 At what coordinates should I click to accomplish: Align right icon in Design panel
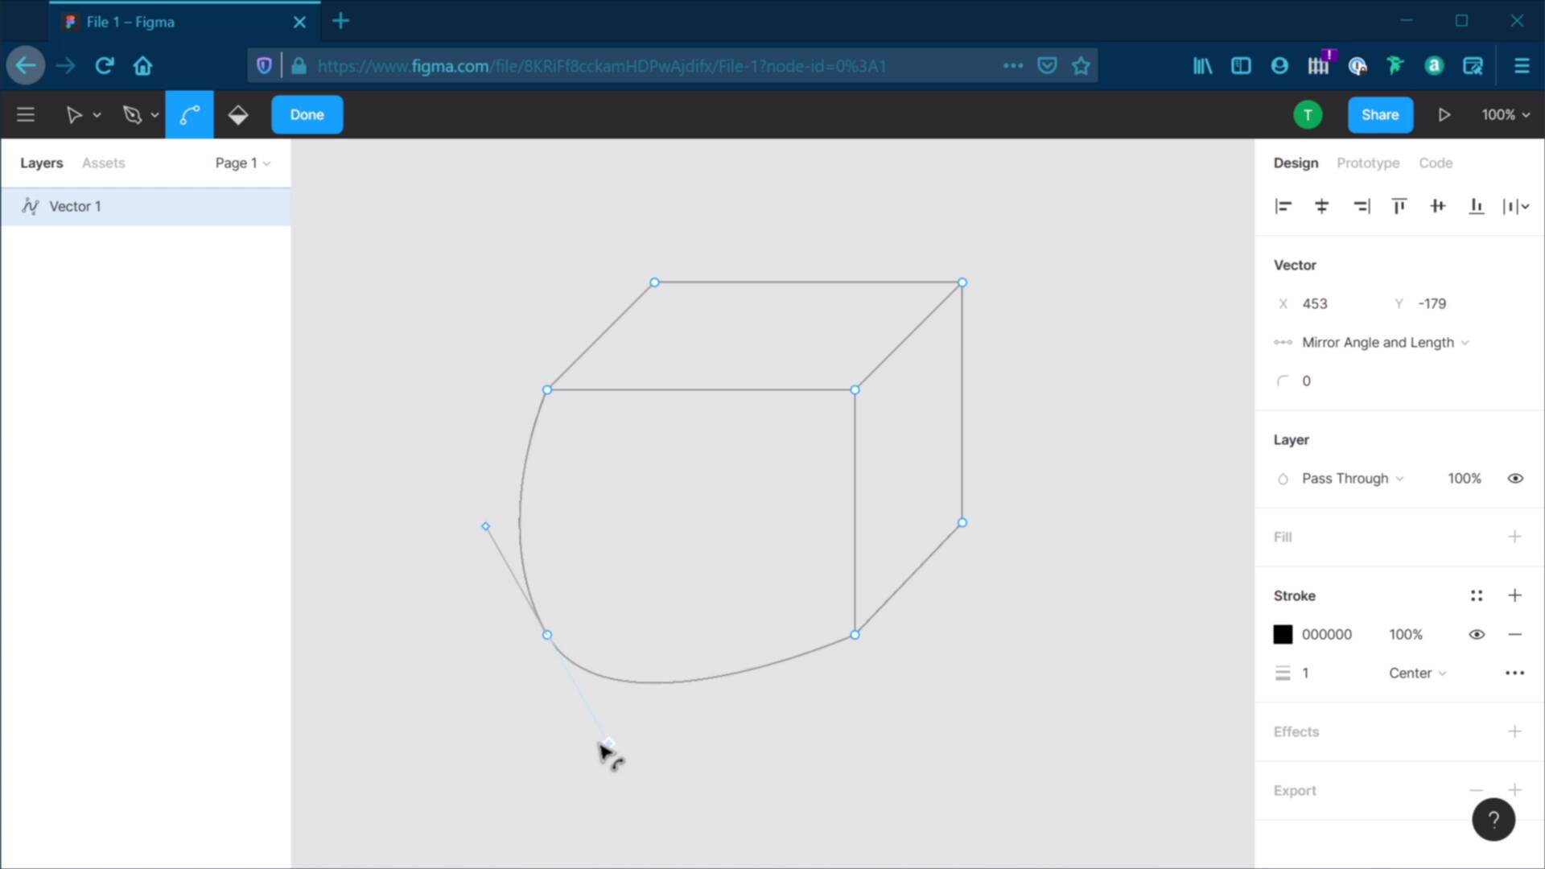(x=1361, y=207)
